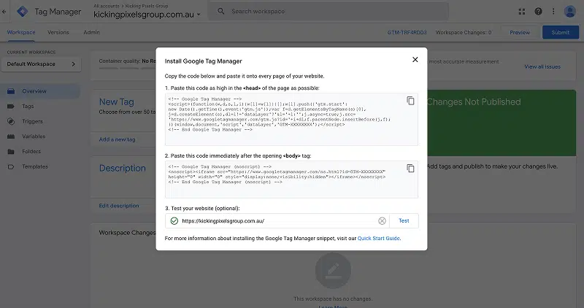This screenshot has width=584, height=308.
Task: Click the green verified checkmark icon
Action: (174, 221)
